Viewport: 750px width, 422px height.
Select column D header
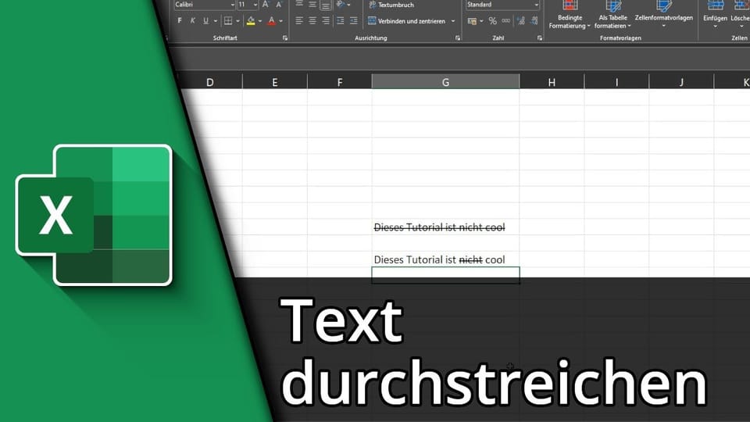(x=210, y=82)
